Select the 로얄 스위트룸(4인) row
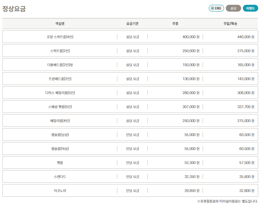This screenshot has height=208, width=264. click(x=130, y=37)
